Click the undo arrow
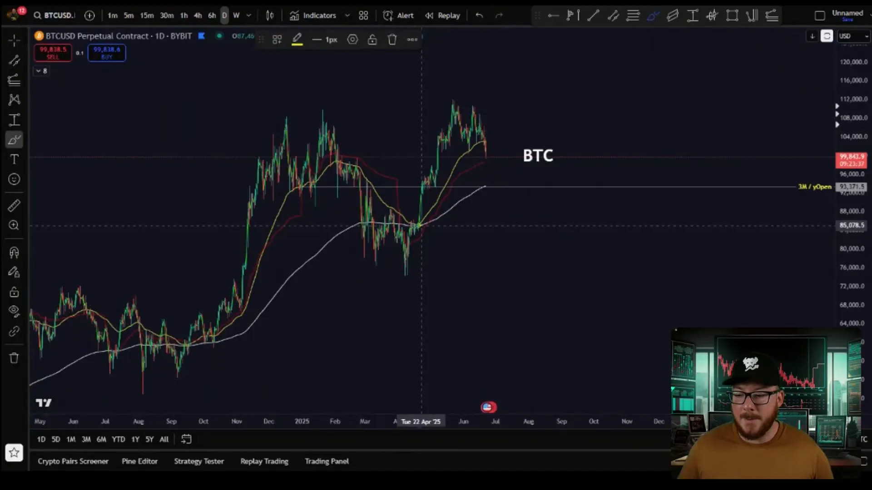Viewport: 872px width, 490px height. click(479, 15)
